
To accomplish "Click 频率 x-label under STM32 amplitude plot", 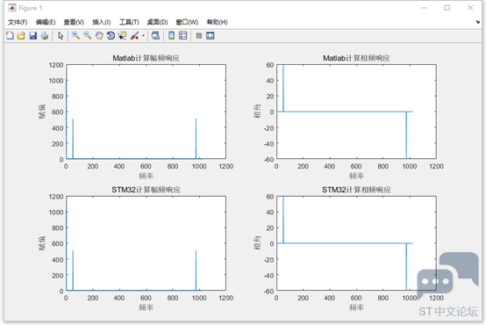I will coord(146,307).
